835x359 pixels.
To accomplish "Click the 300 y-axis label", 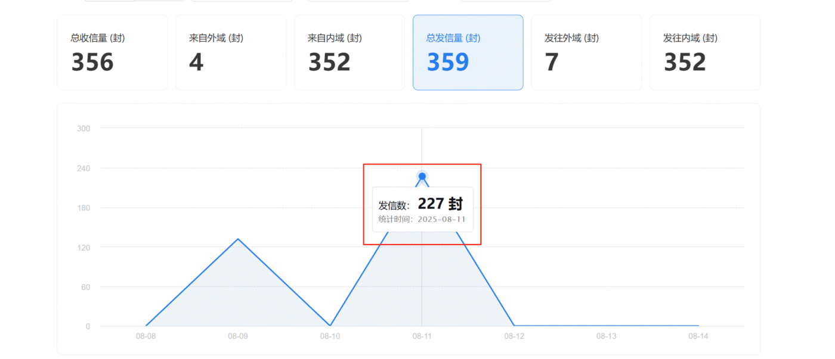I will [x=83, y=128].
